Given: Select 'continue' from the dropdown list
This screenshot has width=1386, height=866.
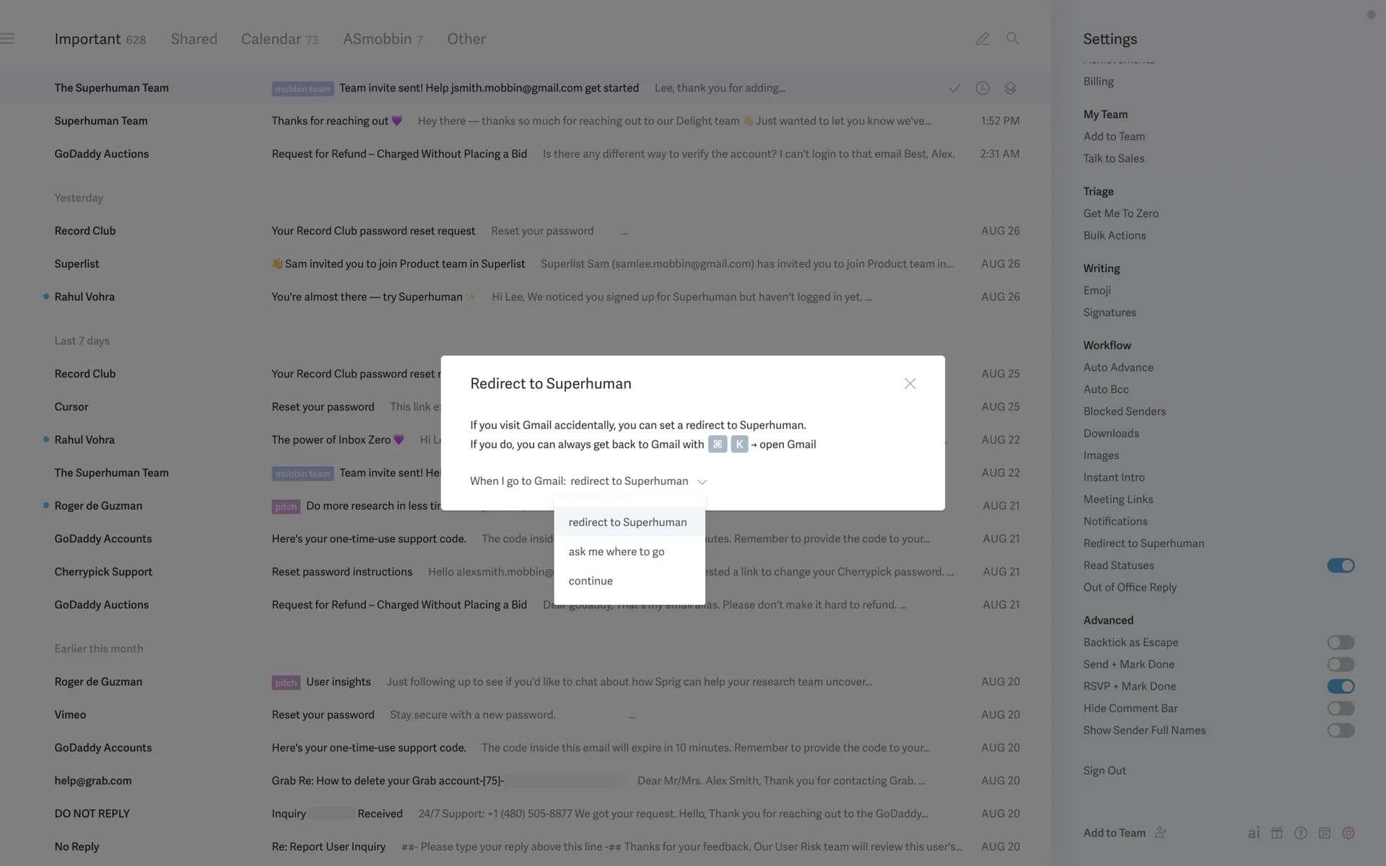Looking at the screenshot, I should 590,581.
